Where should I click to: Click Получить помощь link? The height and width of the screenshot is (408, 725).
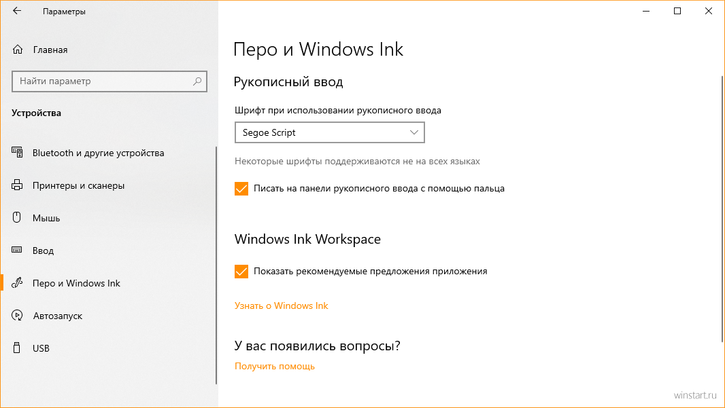(x=275, y=366)
